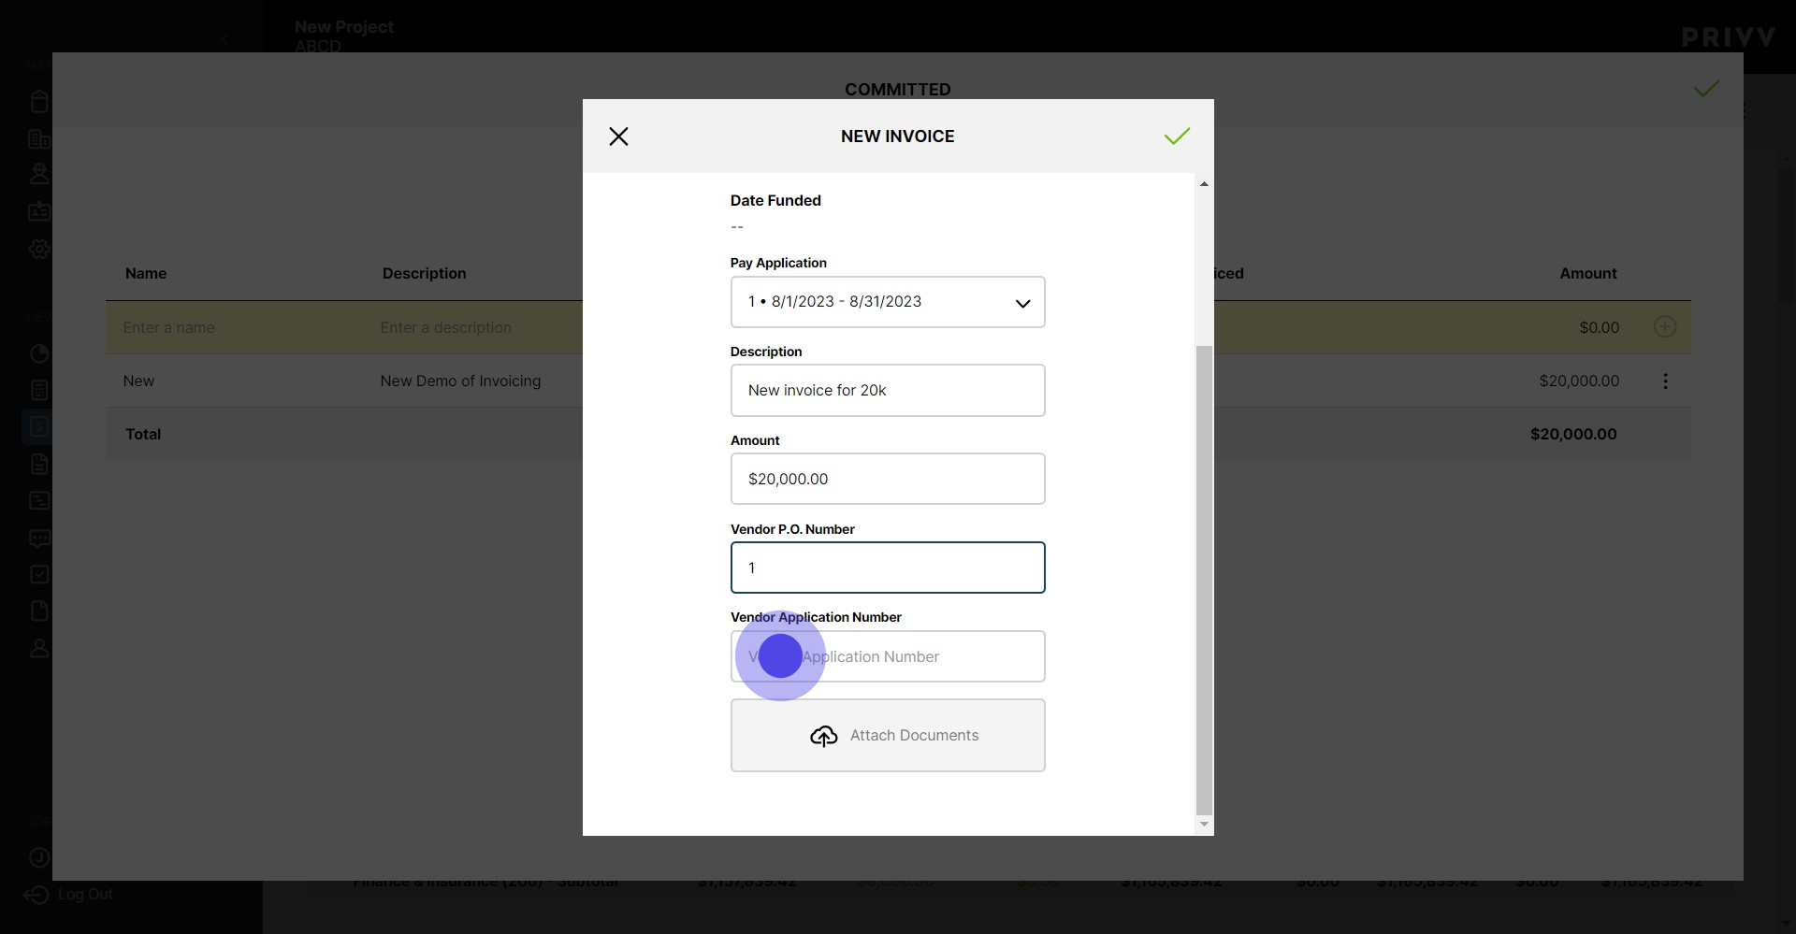
Task: Open the schedule bars sidebar icon
Action: click(39, 501)
